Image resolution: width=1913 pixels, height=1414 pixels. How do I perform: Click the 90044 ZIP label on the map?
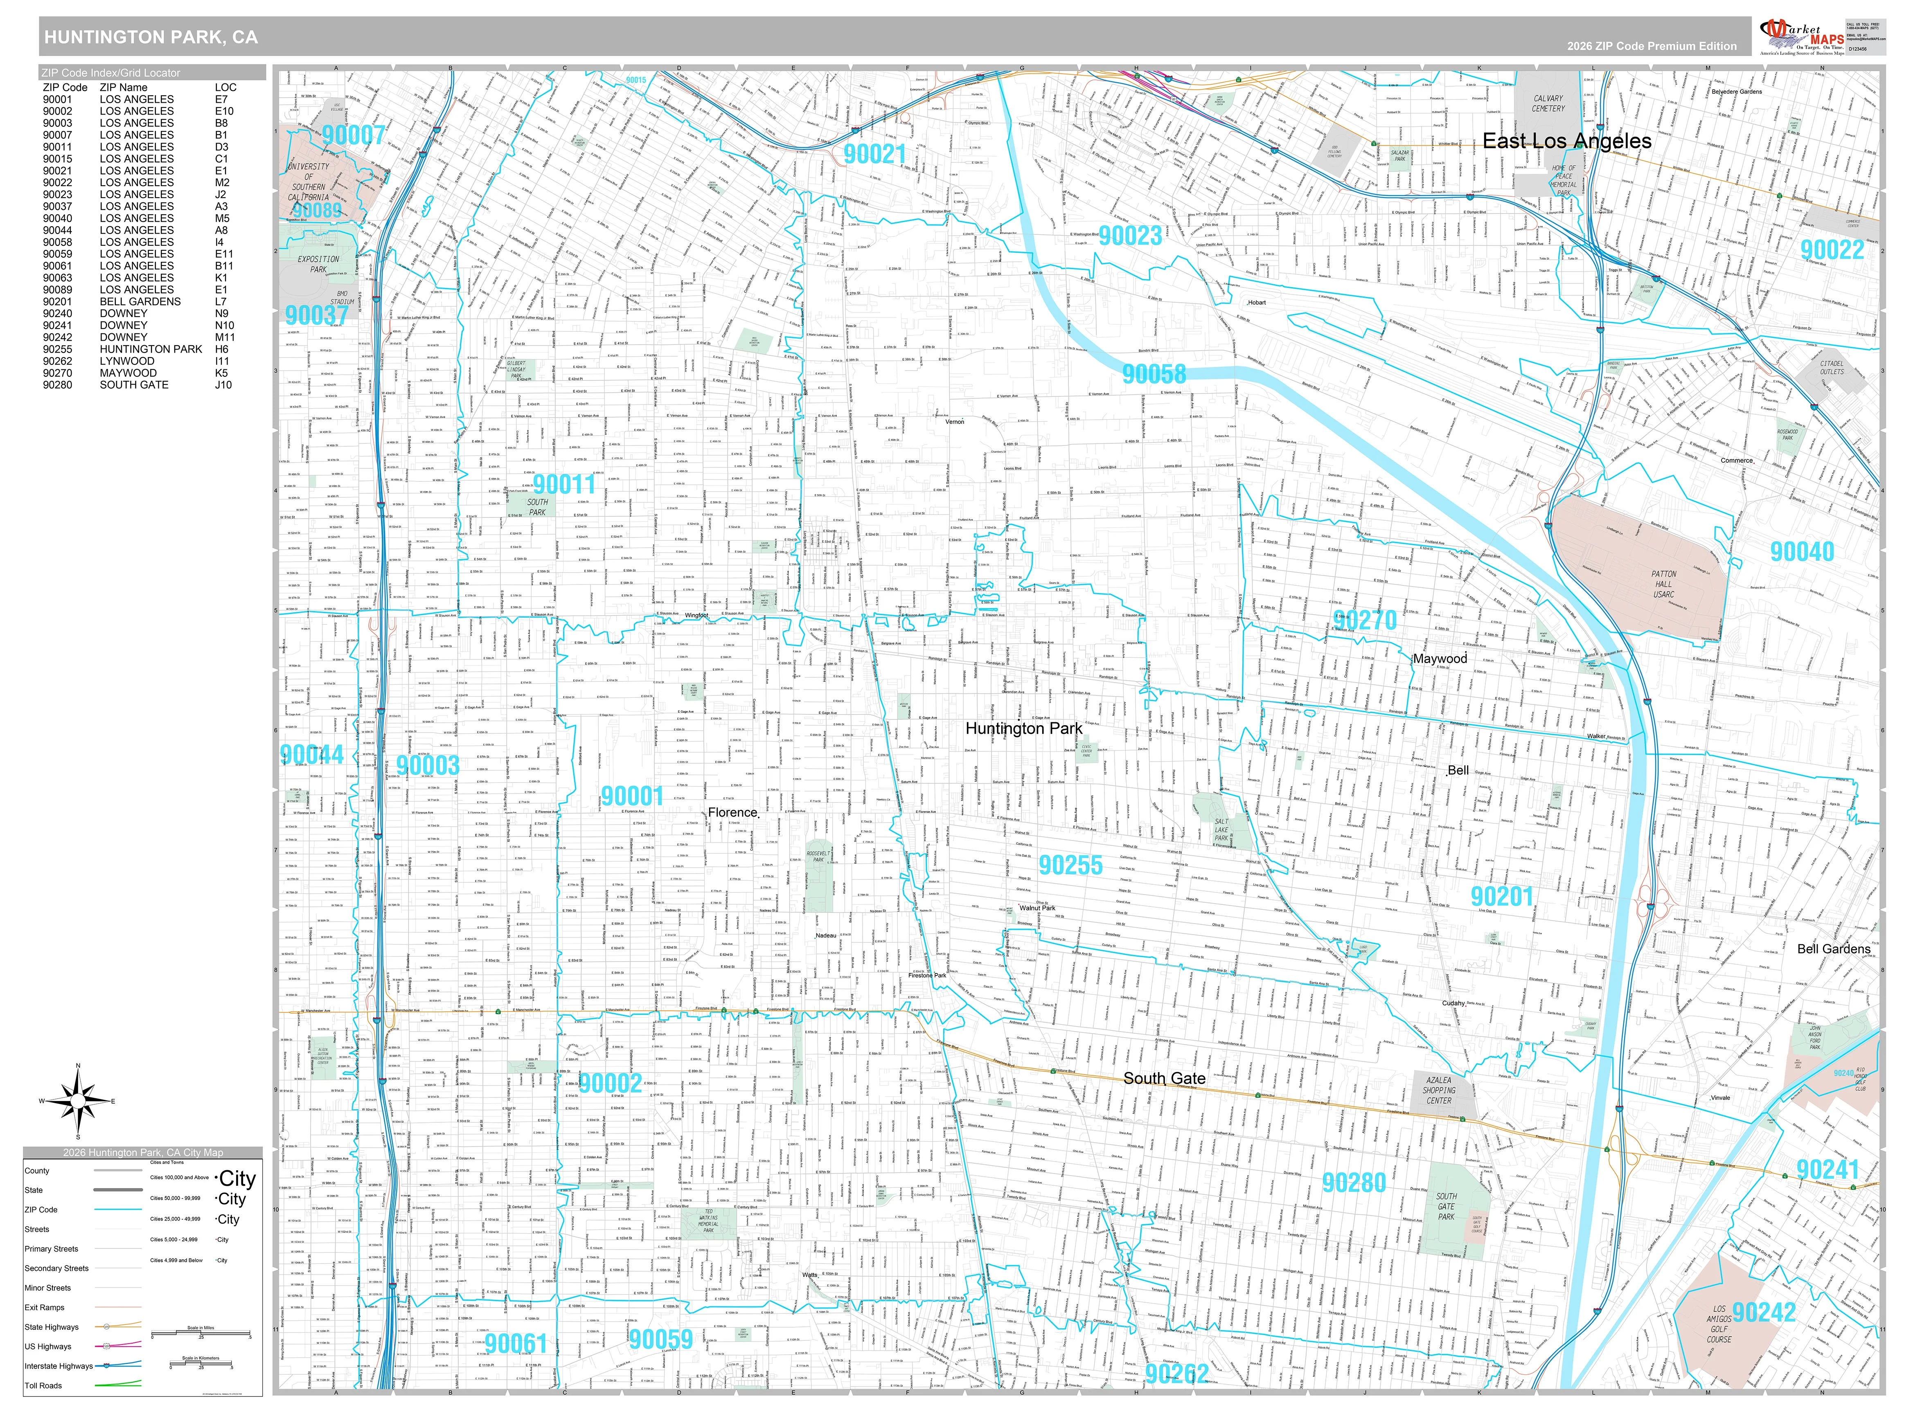tap(312, 755)
